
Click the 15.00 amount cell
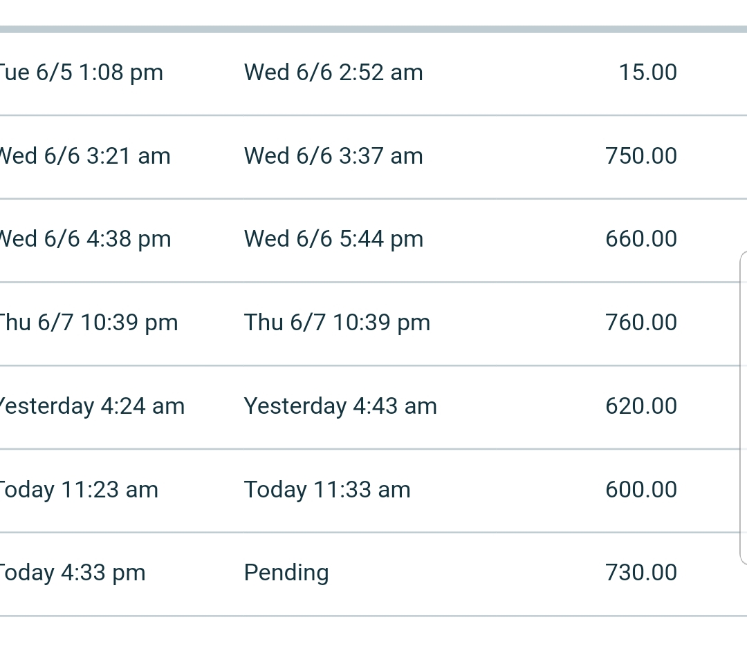click(647, 73)
